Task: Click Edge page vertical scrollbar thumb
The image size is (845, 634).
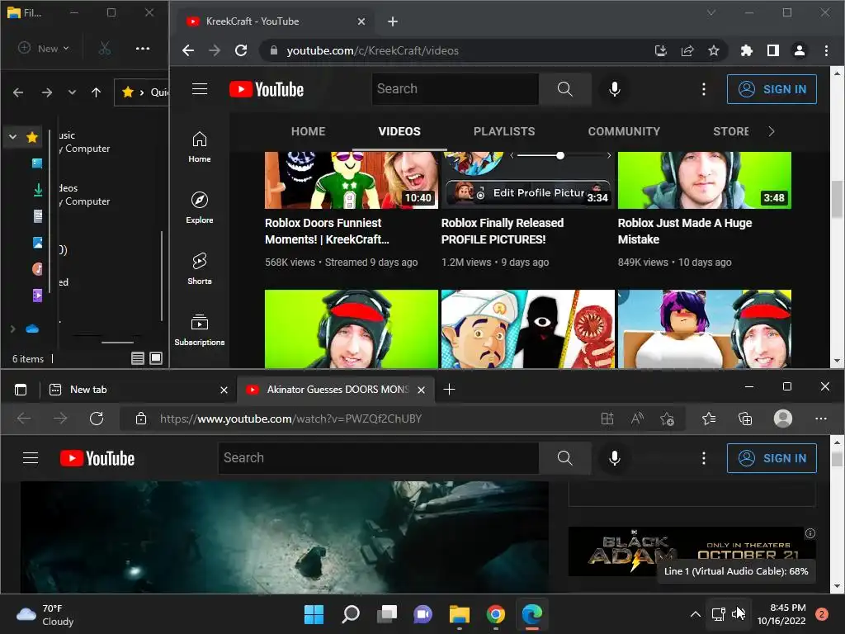Action: pyautogui.click(x=837, y=459)
